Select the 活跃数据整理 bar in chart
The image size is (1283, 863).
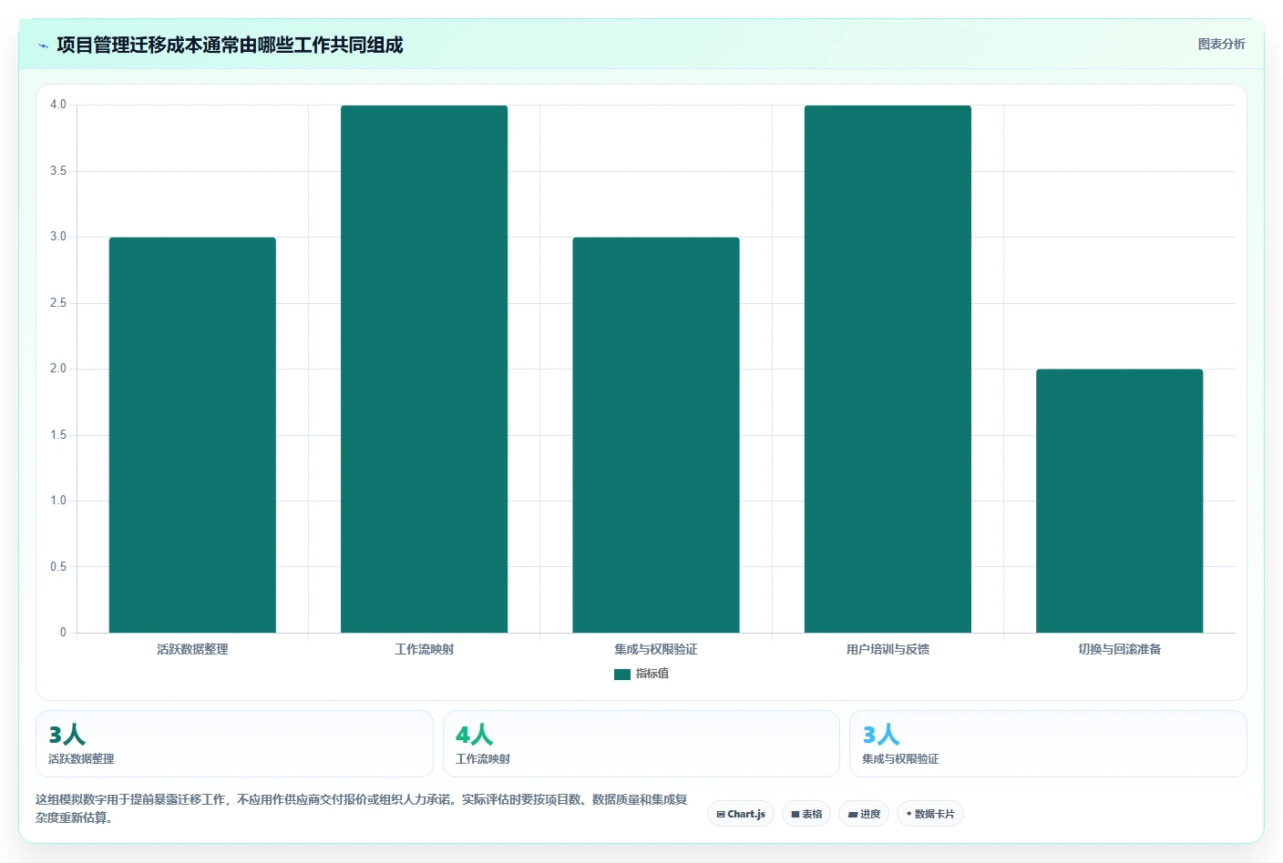(x=192, y=435)
